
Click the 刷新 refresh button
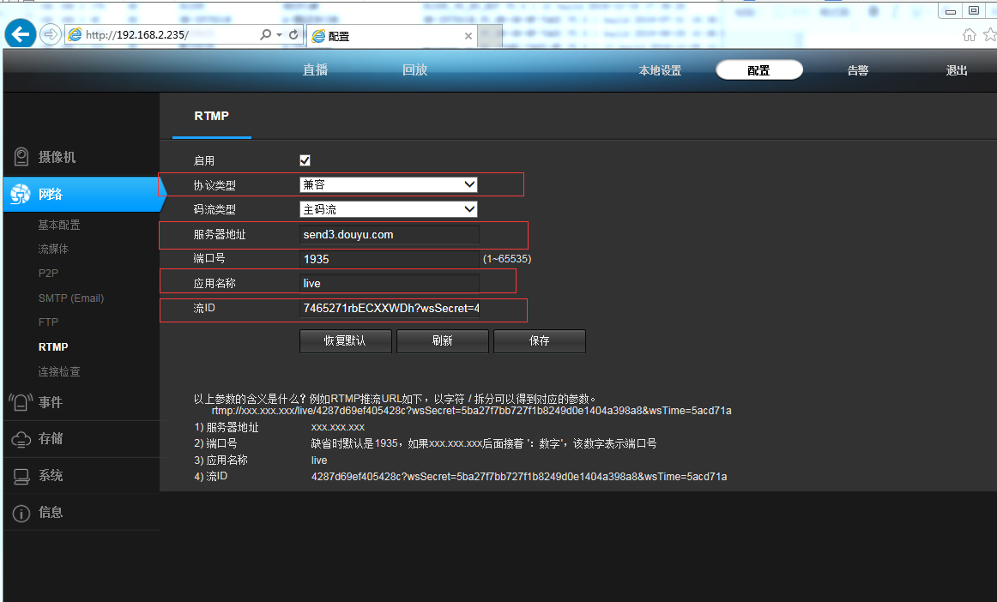coord(442,341)
